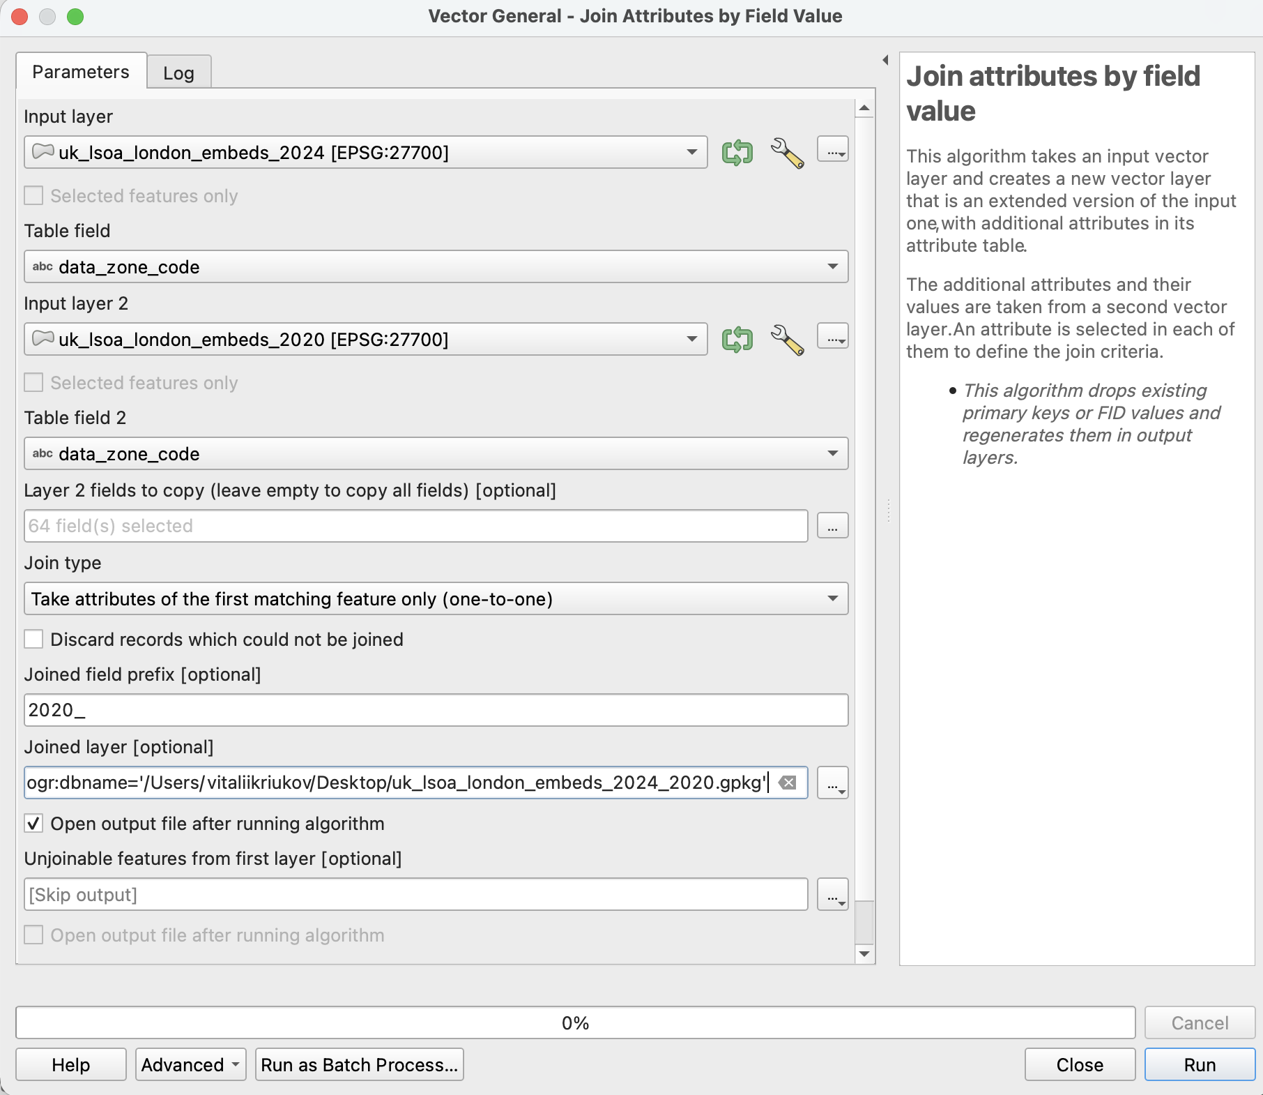Select the Parameters tab

click(x=81, y=72)
